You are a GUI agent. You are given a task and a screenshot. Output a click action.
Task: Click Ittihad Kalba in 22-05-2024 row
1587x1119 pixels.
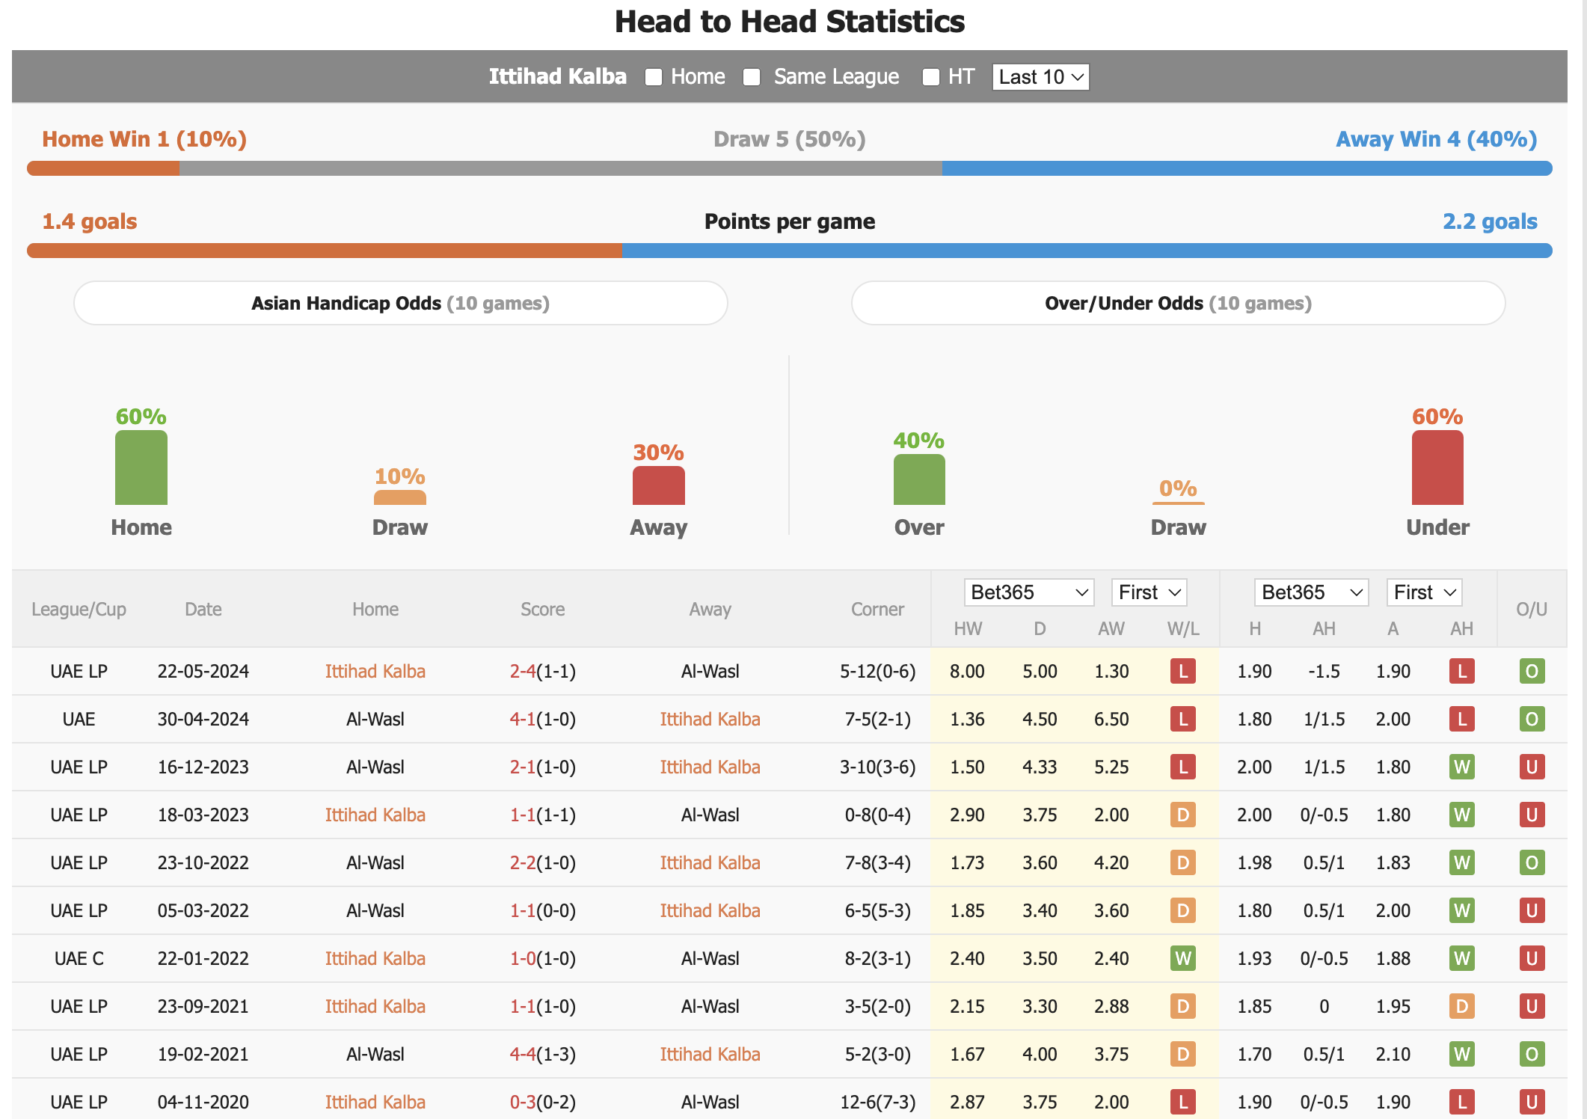point(375,671)
